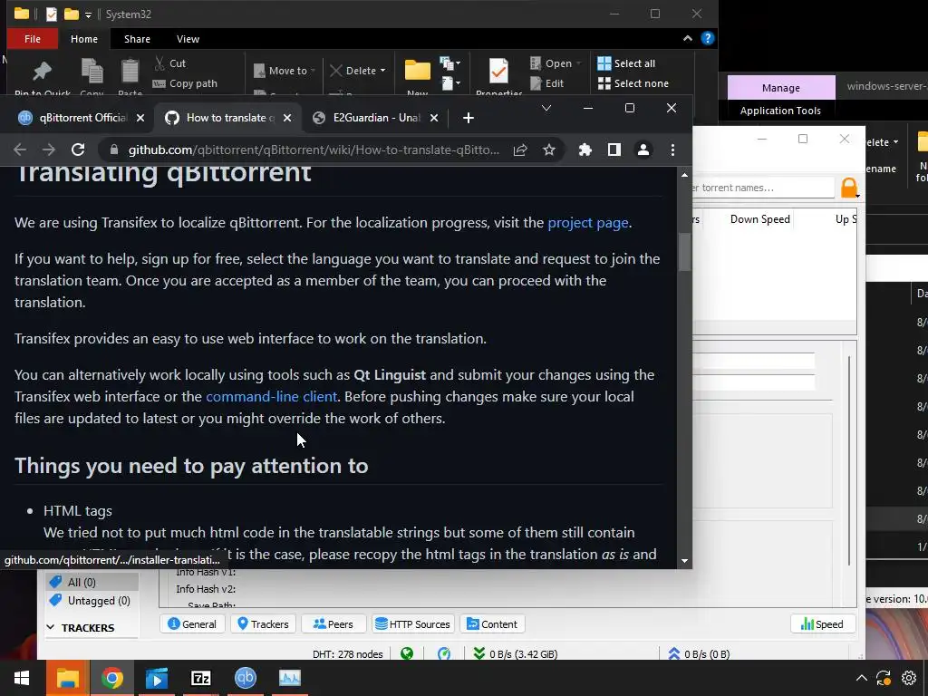The image size is (928, 696).
Task: Select the Untagged (0) filter
Action: [92, 600]
